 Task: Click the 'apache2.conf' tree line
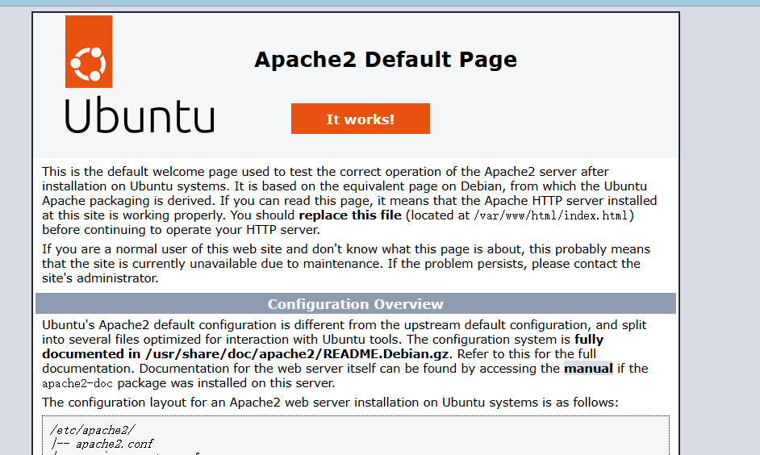[x=102, y=444]
